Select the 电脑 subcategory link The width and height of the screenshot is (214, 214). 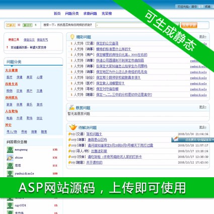pos(10,118)
